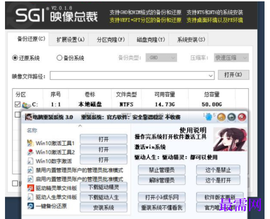The height and width of the screenshot is (219, 270).
Task: Click the 可用容量 column header
Action: [x=165, y=94]
